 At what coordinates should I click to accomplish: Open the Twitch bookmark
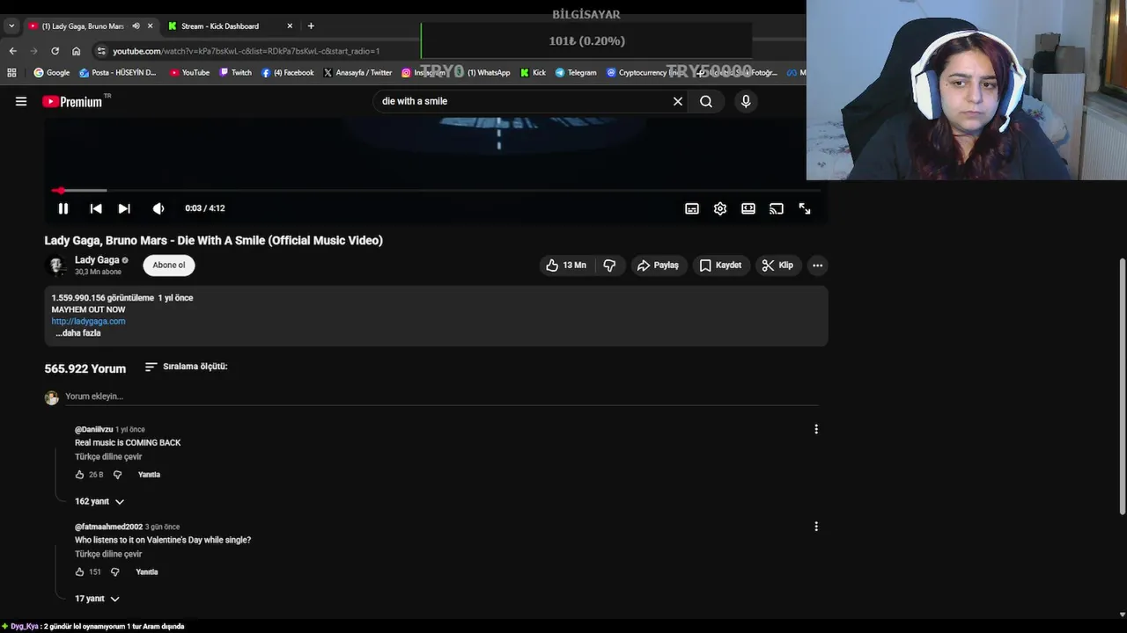tap(235, 73)
